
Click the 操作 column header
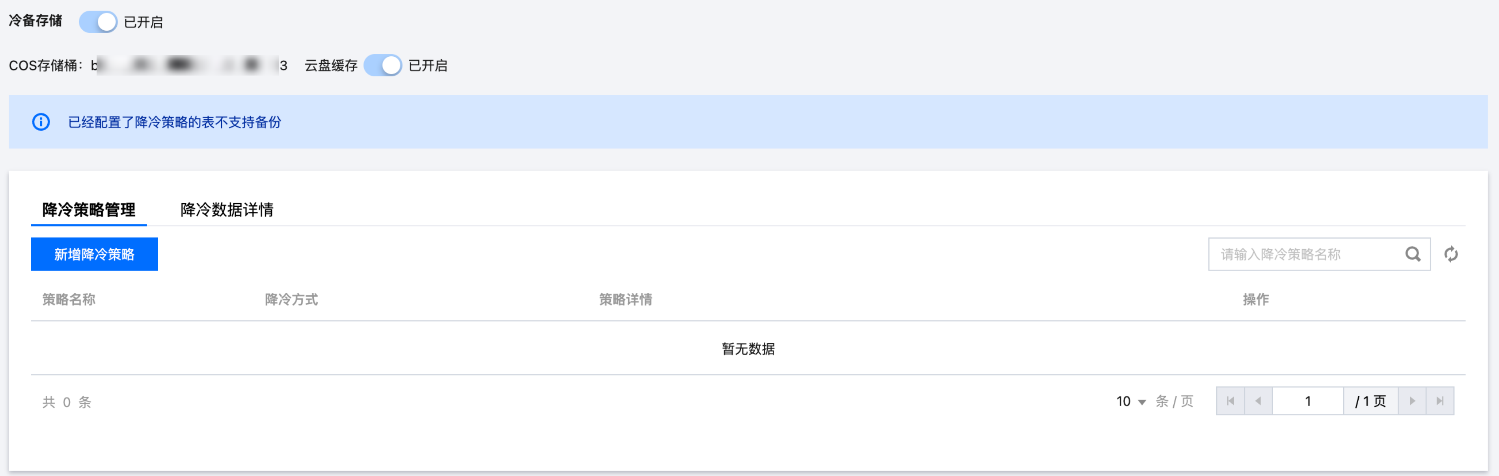pyautogui.click(x=1255, y=299)
